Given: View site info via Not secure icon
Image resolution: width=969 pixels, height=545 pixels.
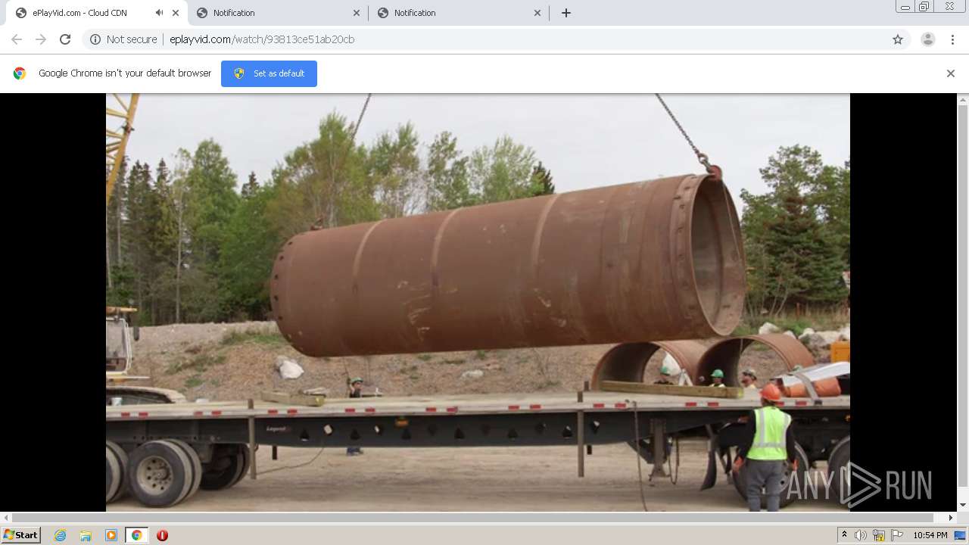Looking at the screenshot, I should tap(95, 39).
